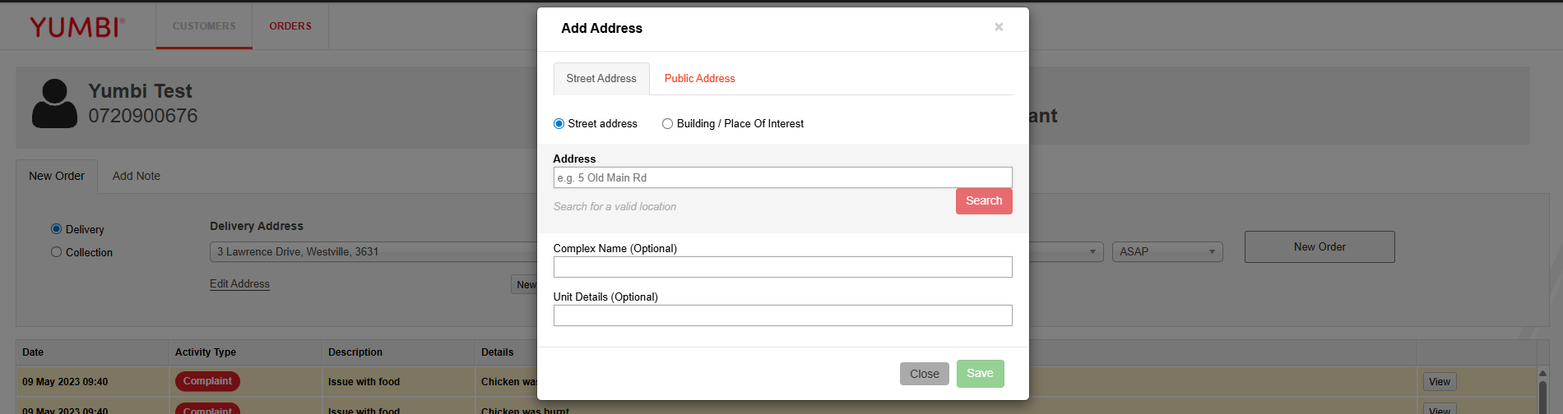Click the customer profile avatar icon
Screen dimensions: 1563x414
point(54,103)
